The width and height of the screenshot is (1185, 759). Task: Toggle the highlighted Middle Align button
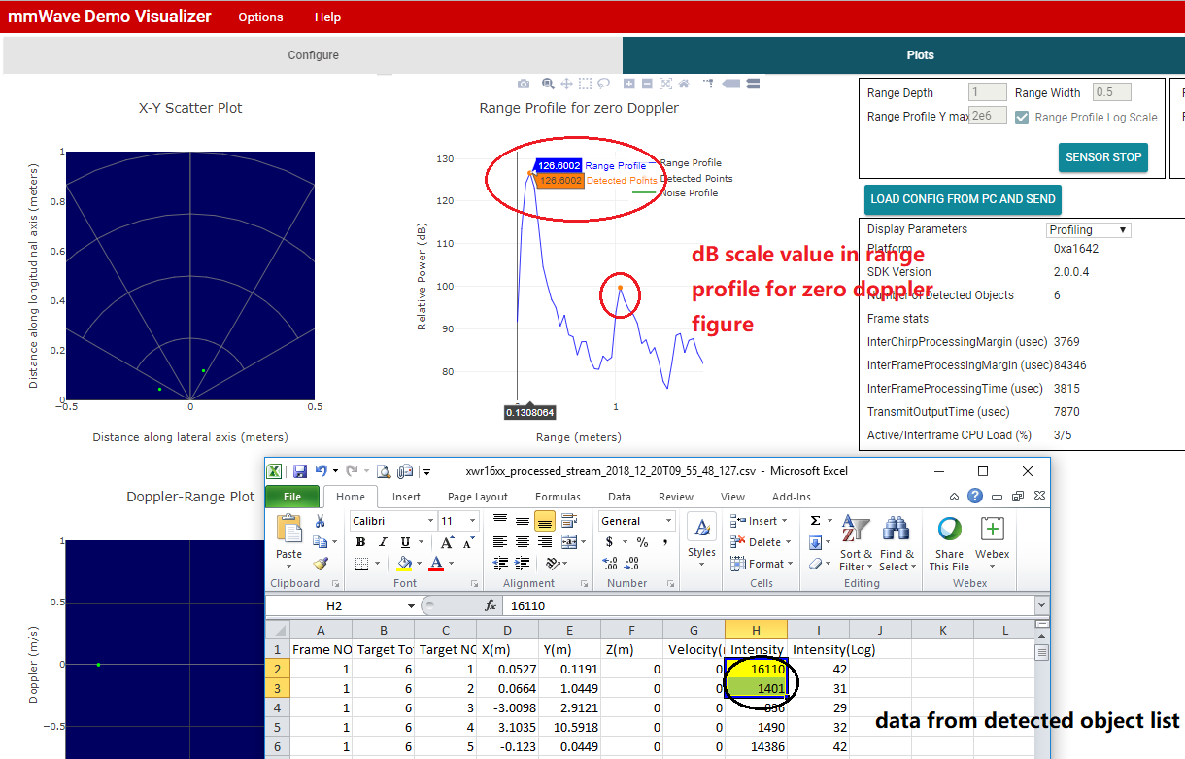click(544, 521)
